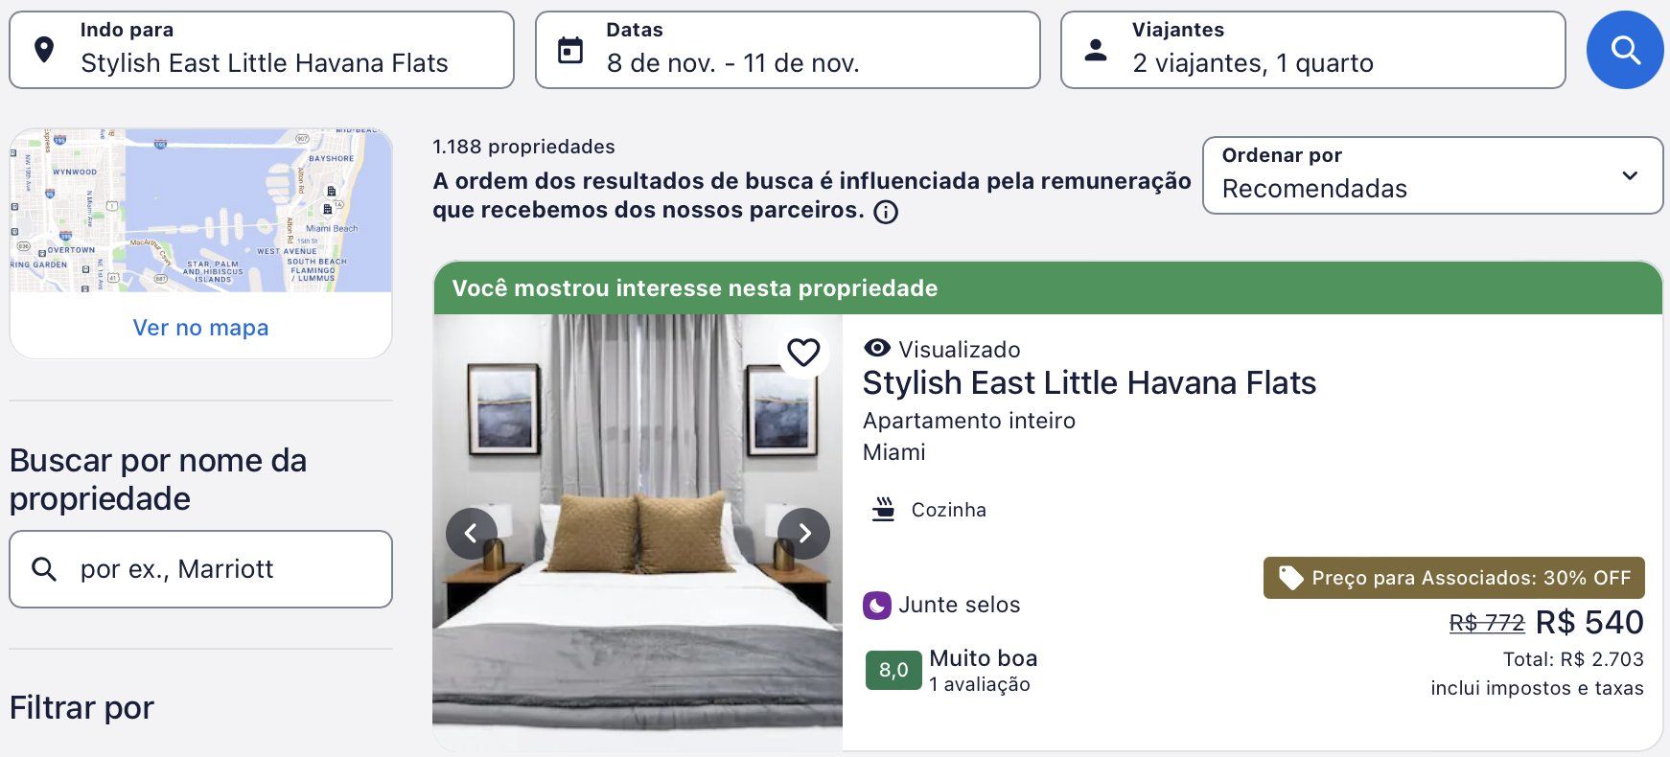The height and width of the screenshot is (757, 1670).
Task: Click the traveler person icon
Action: [x=1096, y=50]
